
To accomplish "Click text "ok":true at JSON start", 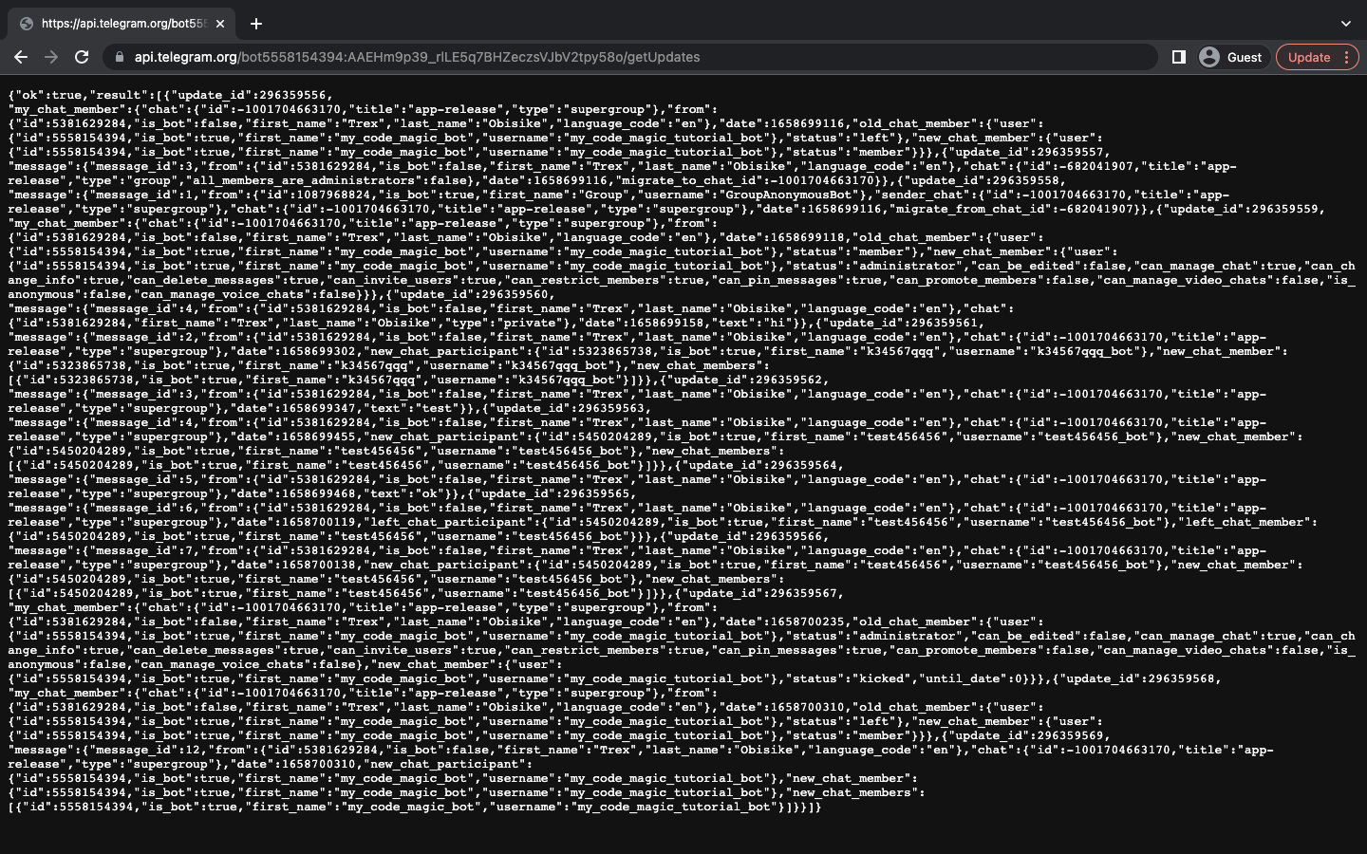I will [48, 96].
